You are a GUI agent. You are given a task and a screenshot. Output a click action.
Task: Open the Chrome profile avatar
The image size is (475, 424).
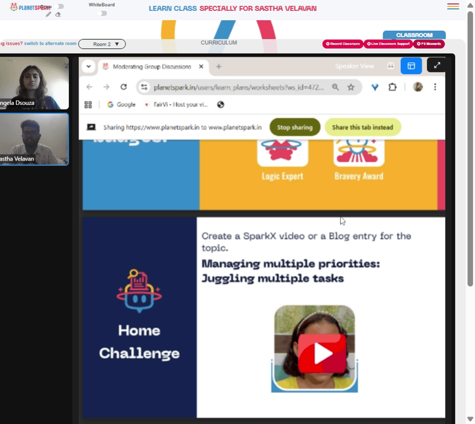click(418, 87)
